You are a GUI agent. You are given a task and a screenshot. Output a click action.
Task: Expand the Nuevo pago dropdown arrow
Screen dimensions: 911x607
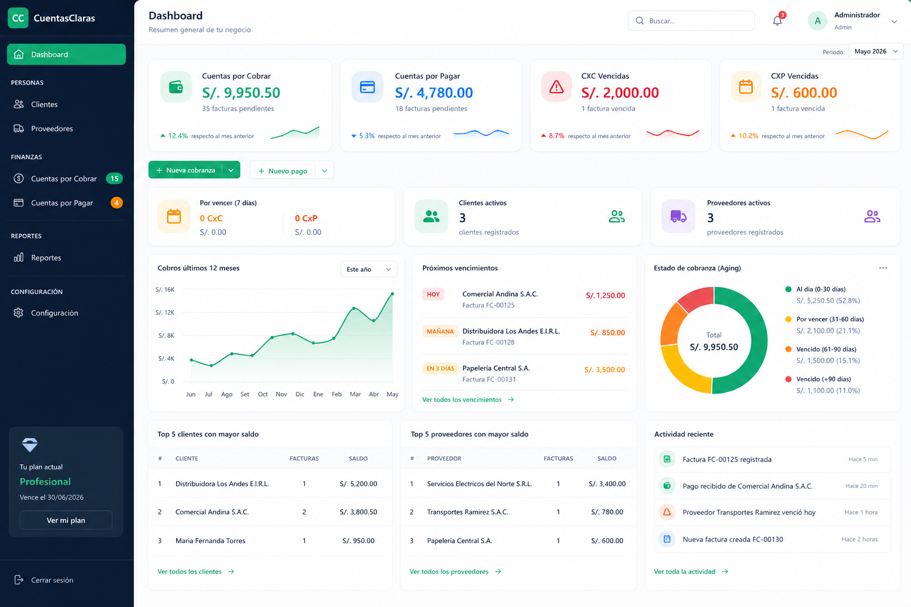click(x=324, y=171)
